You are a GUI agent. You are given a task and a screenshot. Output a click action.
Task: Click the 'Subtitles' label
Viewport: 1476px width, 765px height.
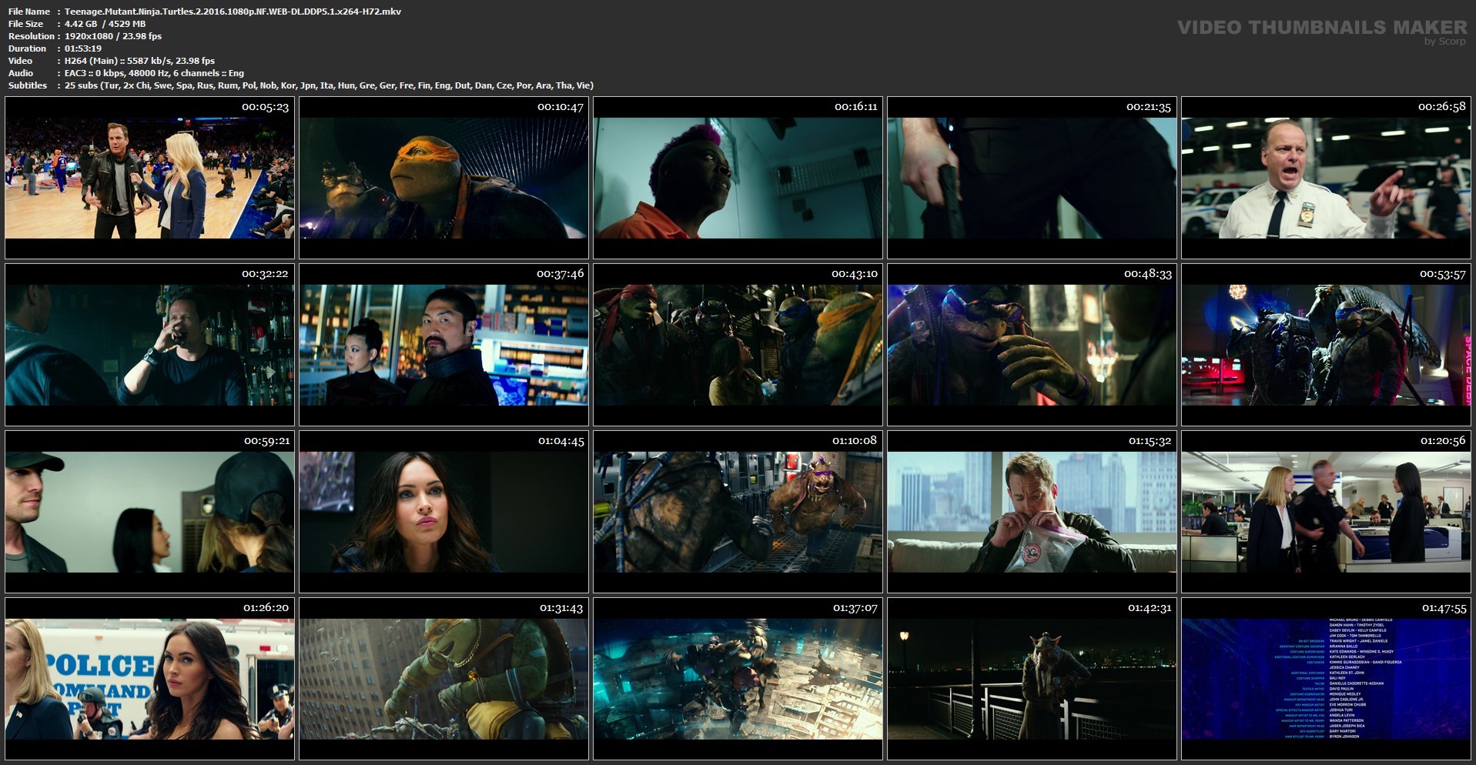click(28, 85)
